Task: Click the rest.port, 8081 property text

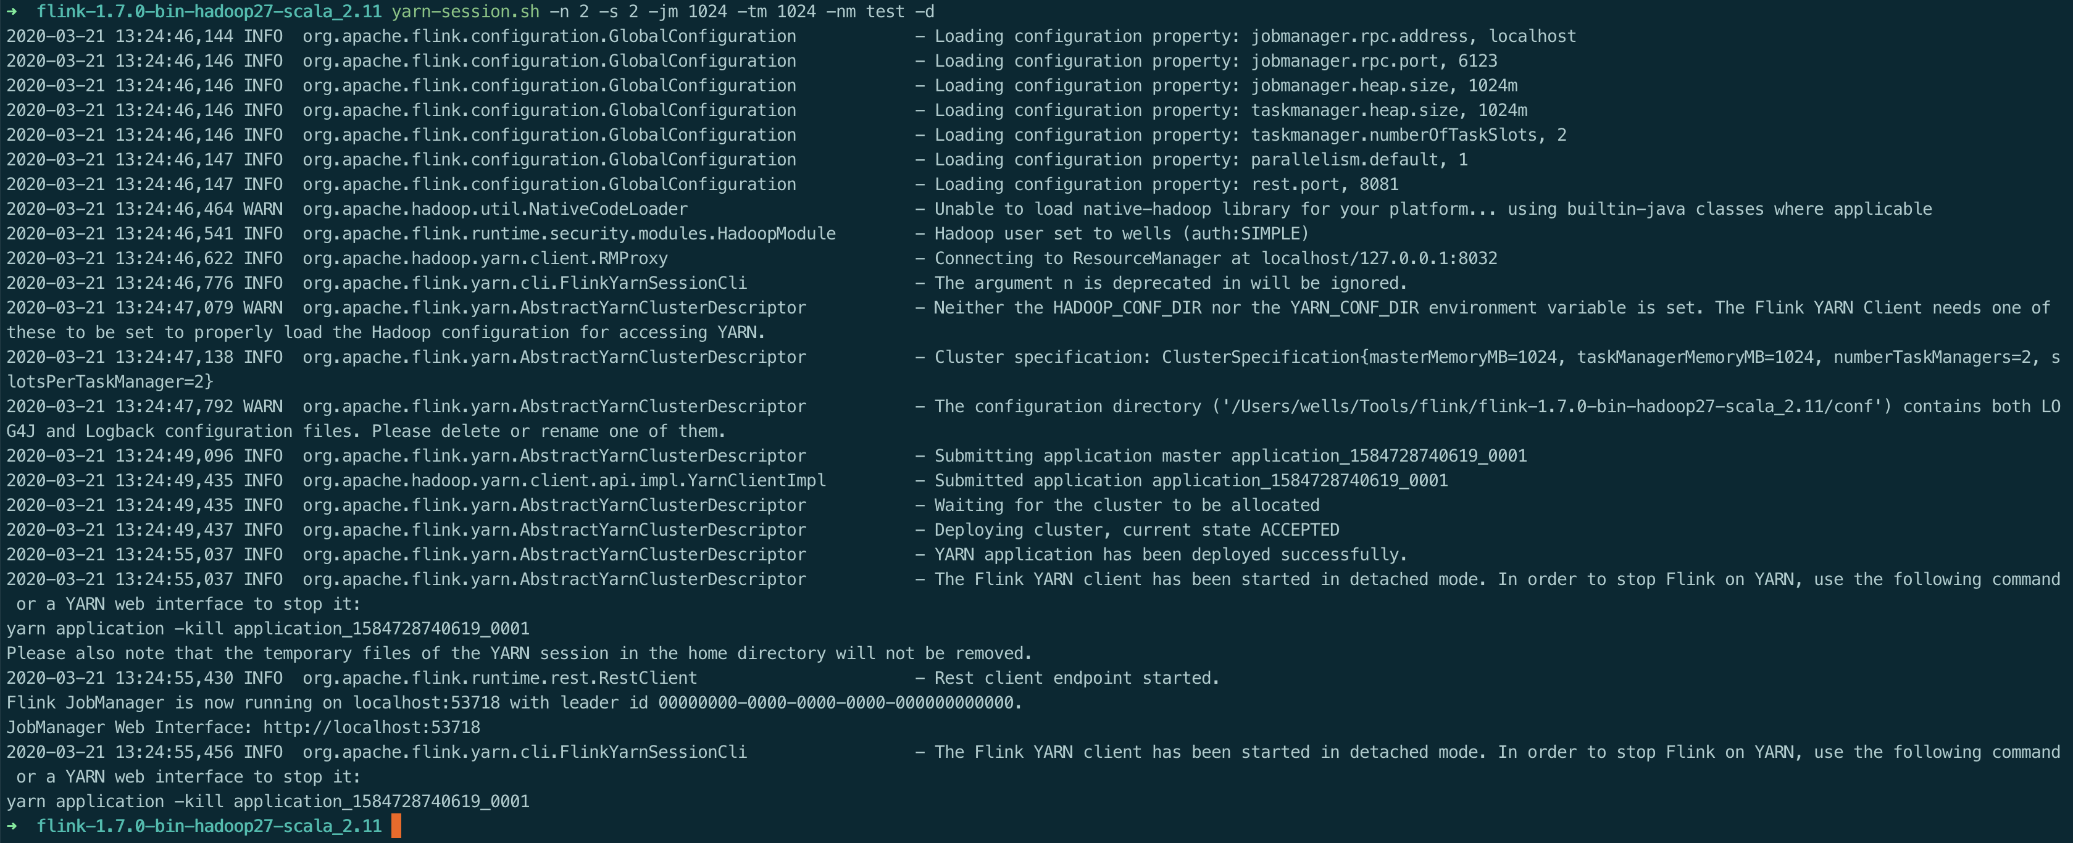Action: (1324, 184)
